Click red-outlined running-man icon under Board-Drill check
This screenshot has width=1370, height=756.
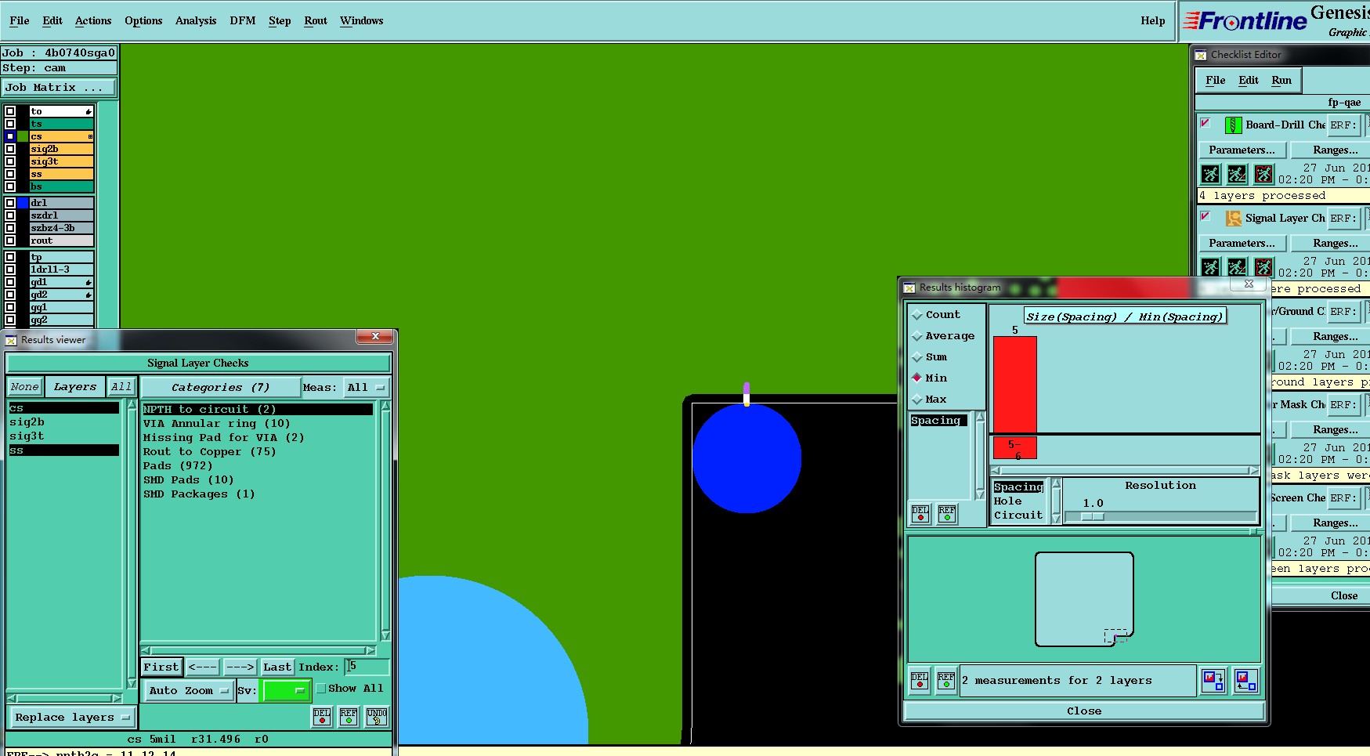[1263, 174]
